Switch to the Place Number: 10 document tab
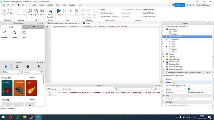The image size is (214, 120). click(63, 23)
